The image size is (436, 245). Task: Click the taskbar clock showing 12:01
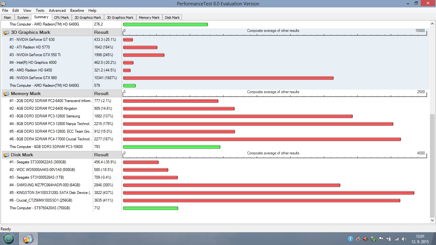[x=420, y=236]
